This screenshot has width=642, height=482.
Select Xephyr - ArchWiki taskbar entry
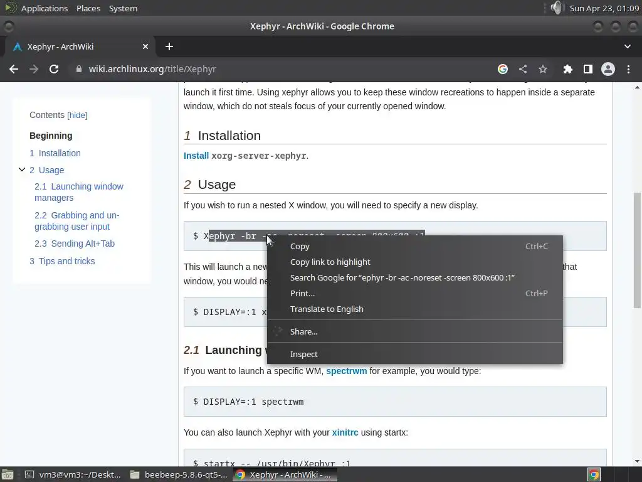point(285,474)
